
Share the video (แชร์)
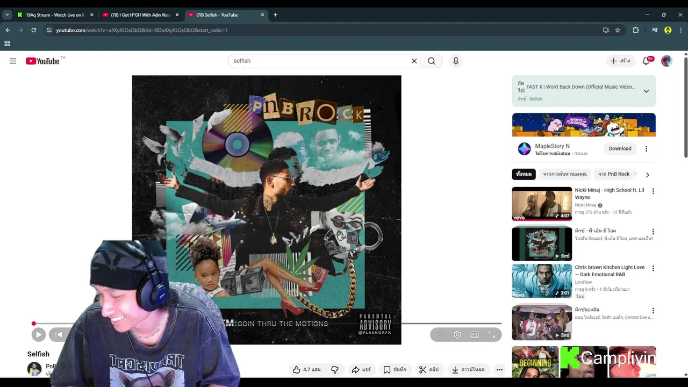tap(361, 369)
